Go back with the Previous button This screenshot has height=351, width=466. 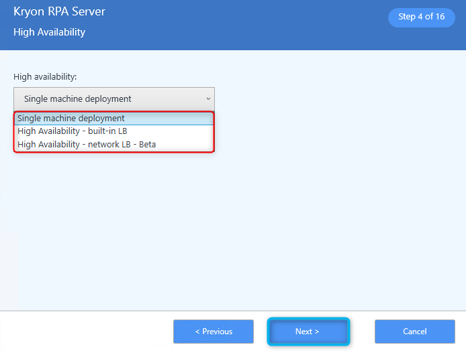tap(214, 332)
